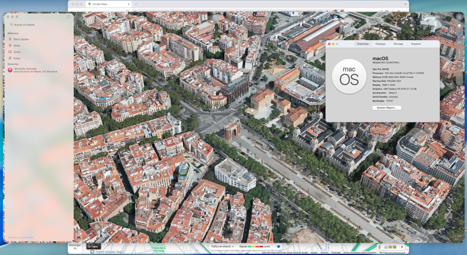This screenshot has height=255, width=467.
Task: Click the Processor i7-12700K line
Action: [398, 73]
